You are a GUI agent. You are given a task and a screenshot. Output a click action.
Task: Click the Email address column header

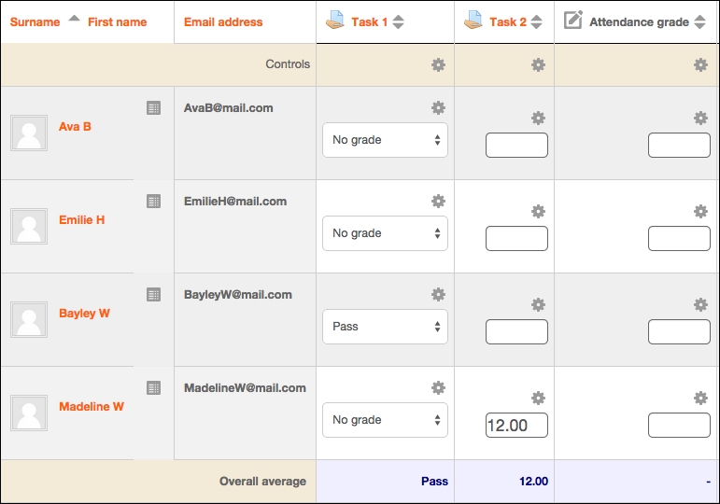(223, 21)
